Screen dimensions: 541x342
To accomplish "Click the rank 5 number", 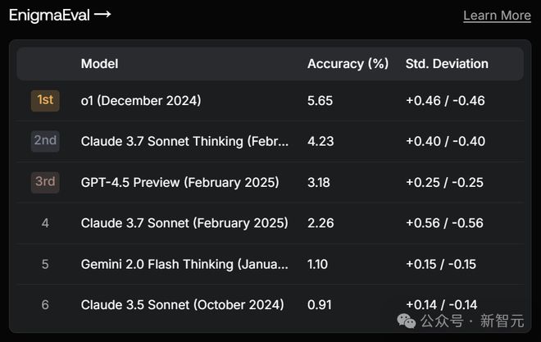I will coord(45,264).
